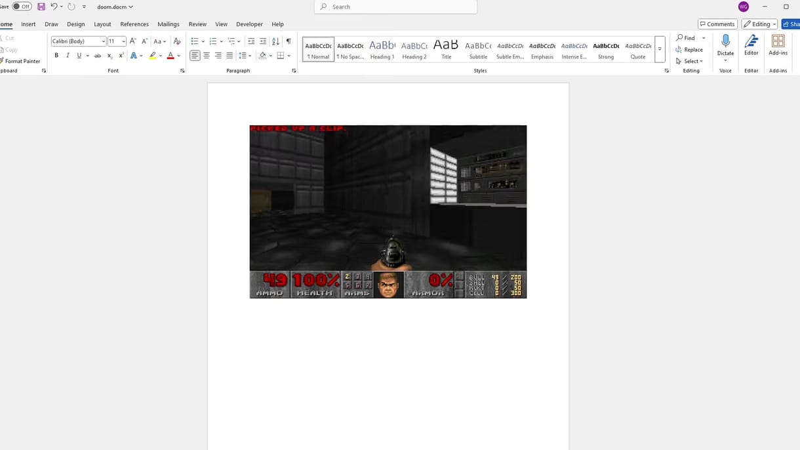Apply the Heading 1 style
Image resolution: width=800 pixels, height=450 pixels.
click(382, 50)
